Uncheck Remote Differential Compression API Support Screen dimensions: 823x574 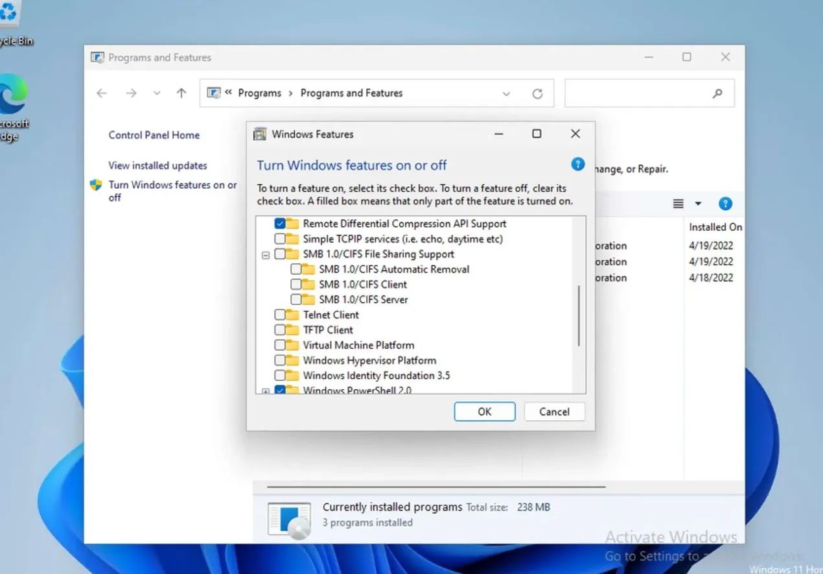pyautogui.click(x=280, y=223)
